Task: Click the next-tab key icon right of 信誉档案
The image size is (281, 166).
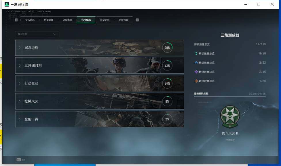Action: (137, 20)
